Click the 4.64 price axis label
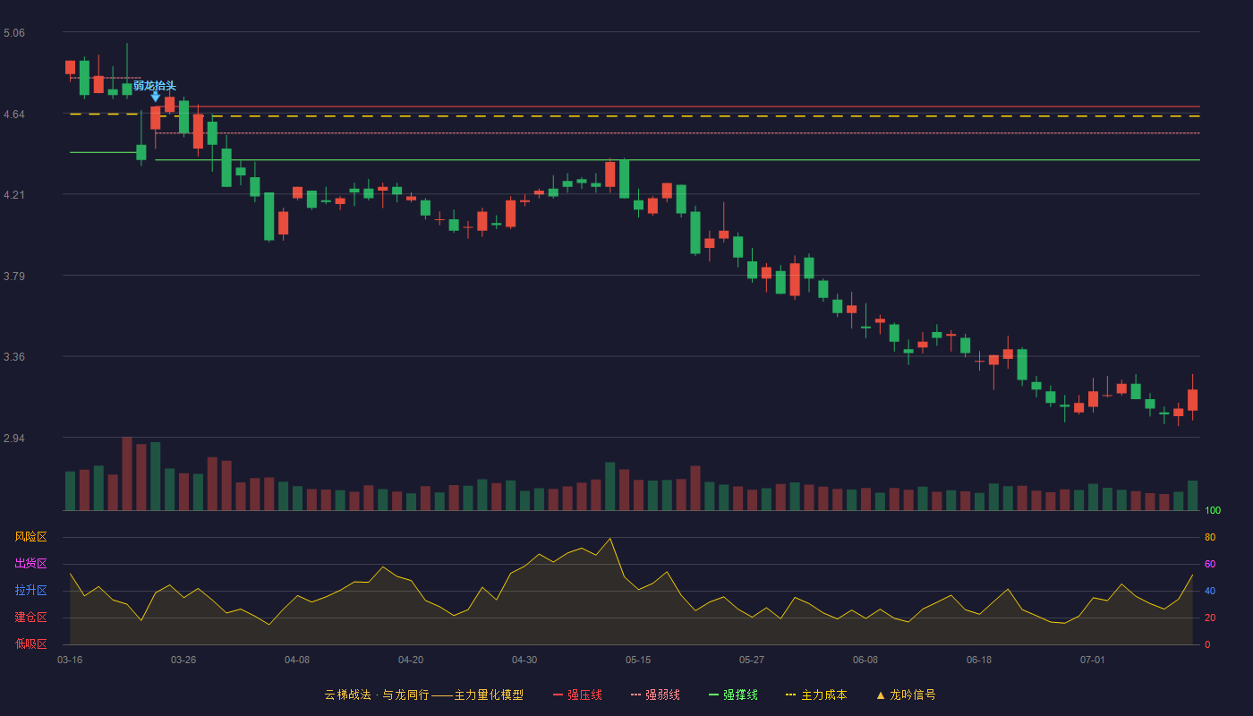1253x716 pixels. pyautogui.click(x=14, y=115)
